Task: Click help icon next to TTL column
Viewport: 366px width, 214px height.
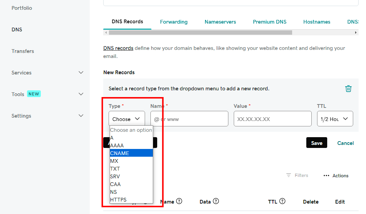Action: [x=282, y=201]
